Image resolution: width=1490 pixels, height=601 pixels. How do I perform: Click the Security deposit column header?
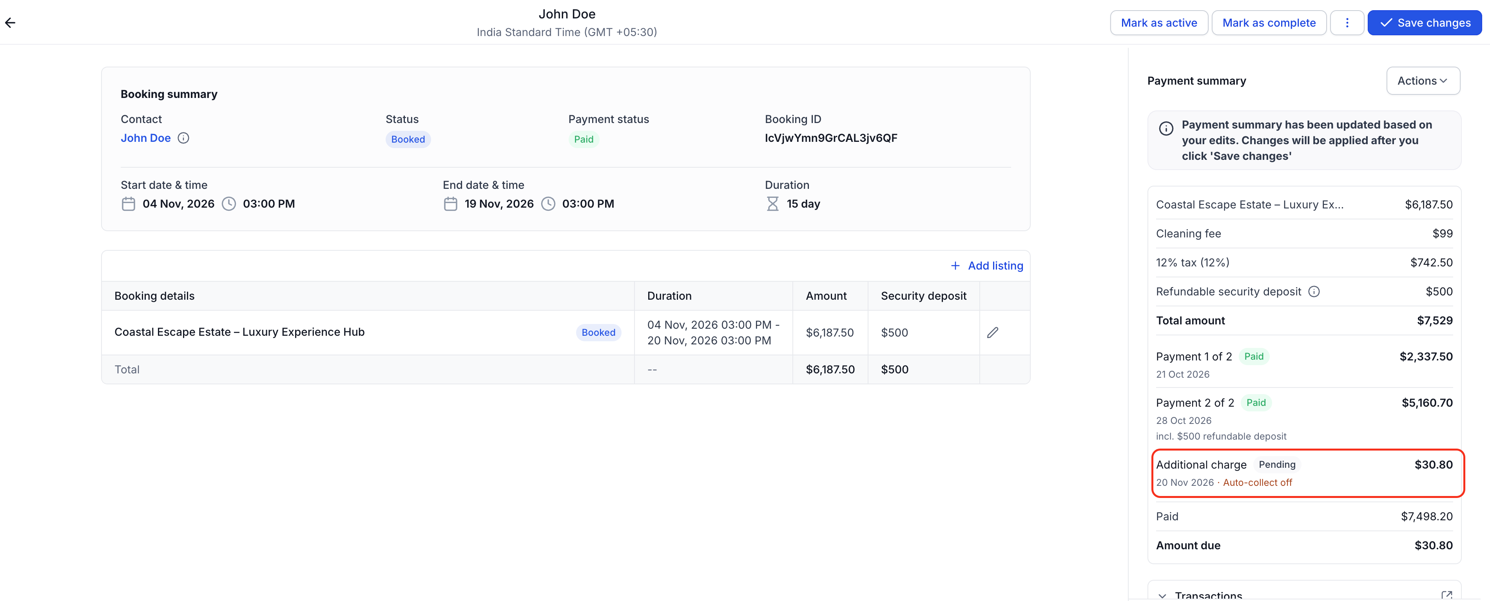pyautogui.click(x=924, y=295)
